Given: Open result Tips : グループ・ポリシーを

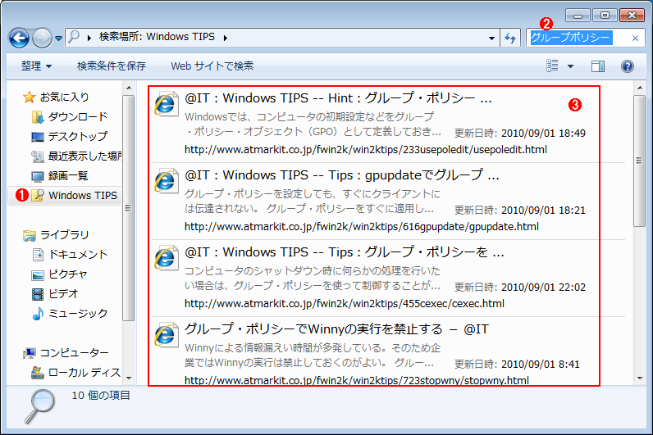Looking at the screenshot, I should [x=345, y=252].
